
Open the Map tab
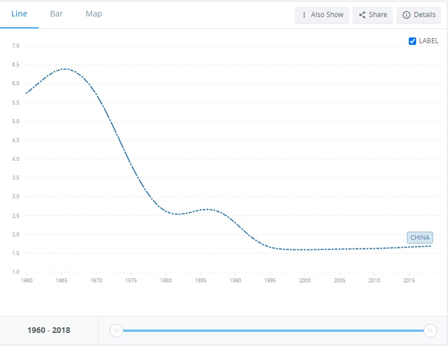[x=94, y=14]
